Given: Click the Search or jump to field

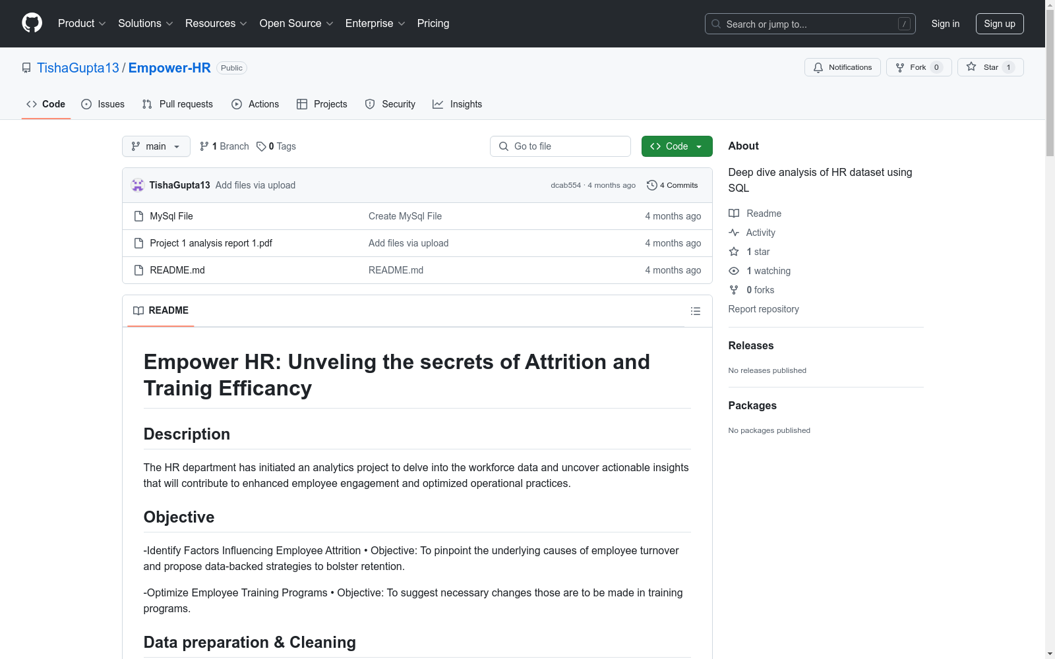Looking at the screenshot, I should [810, 24].
